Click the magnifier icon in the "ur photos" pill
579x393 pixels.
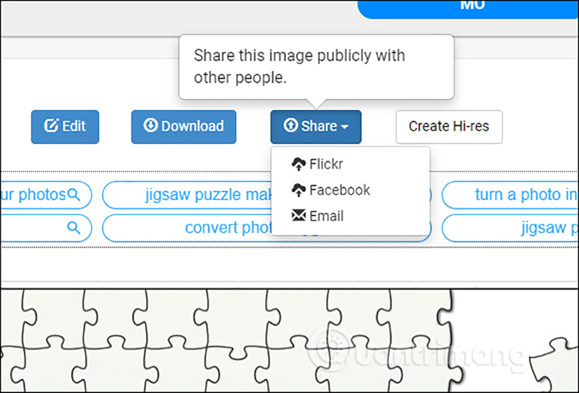point(74,195)
